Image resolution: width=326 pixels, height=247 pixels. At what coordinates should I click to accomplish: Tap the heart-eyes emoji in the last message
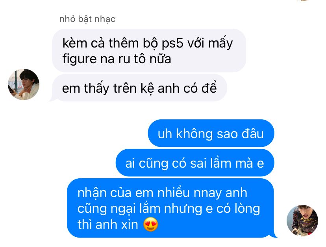(x=151, y=224)
